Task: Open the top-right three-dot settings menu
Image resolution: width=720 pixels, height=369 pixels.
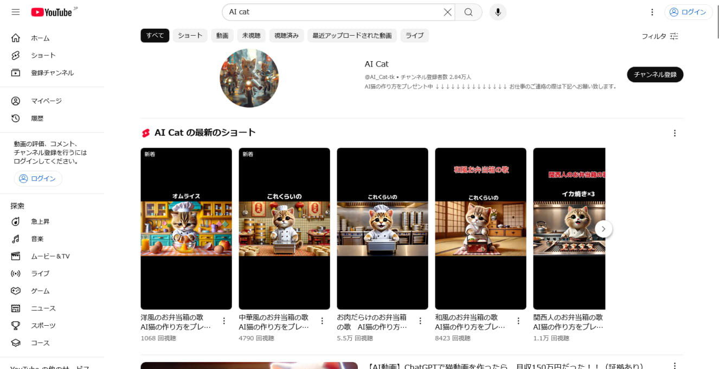Action: pos(652,12)
